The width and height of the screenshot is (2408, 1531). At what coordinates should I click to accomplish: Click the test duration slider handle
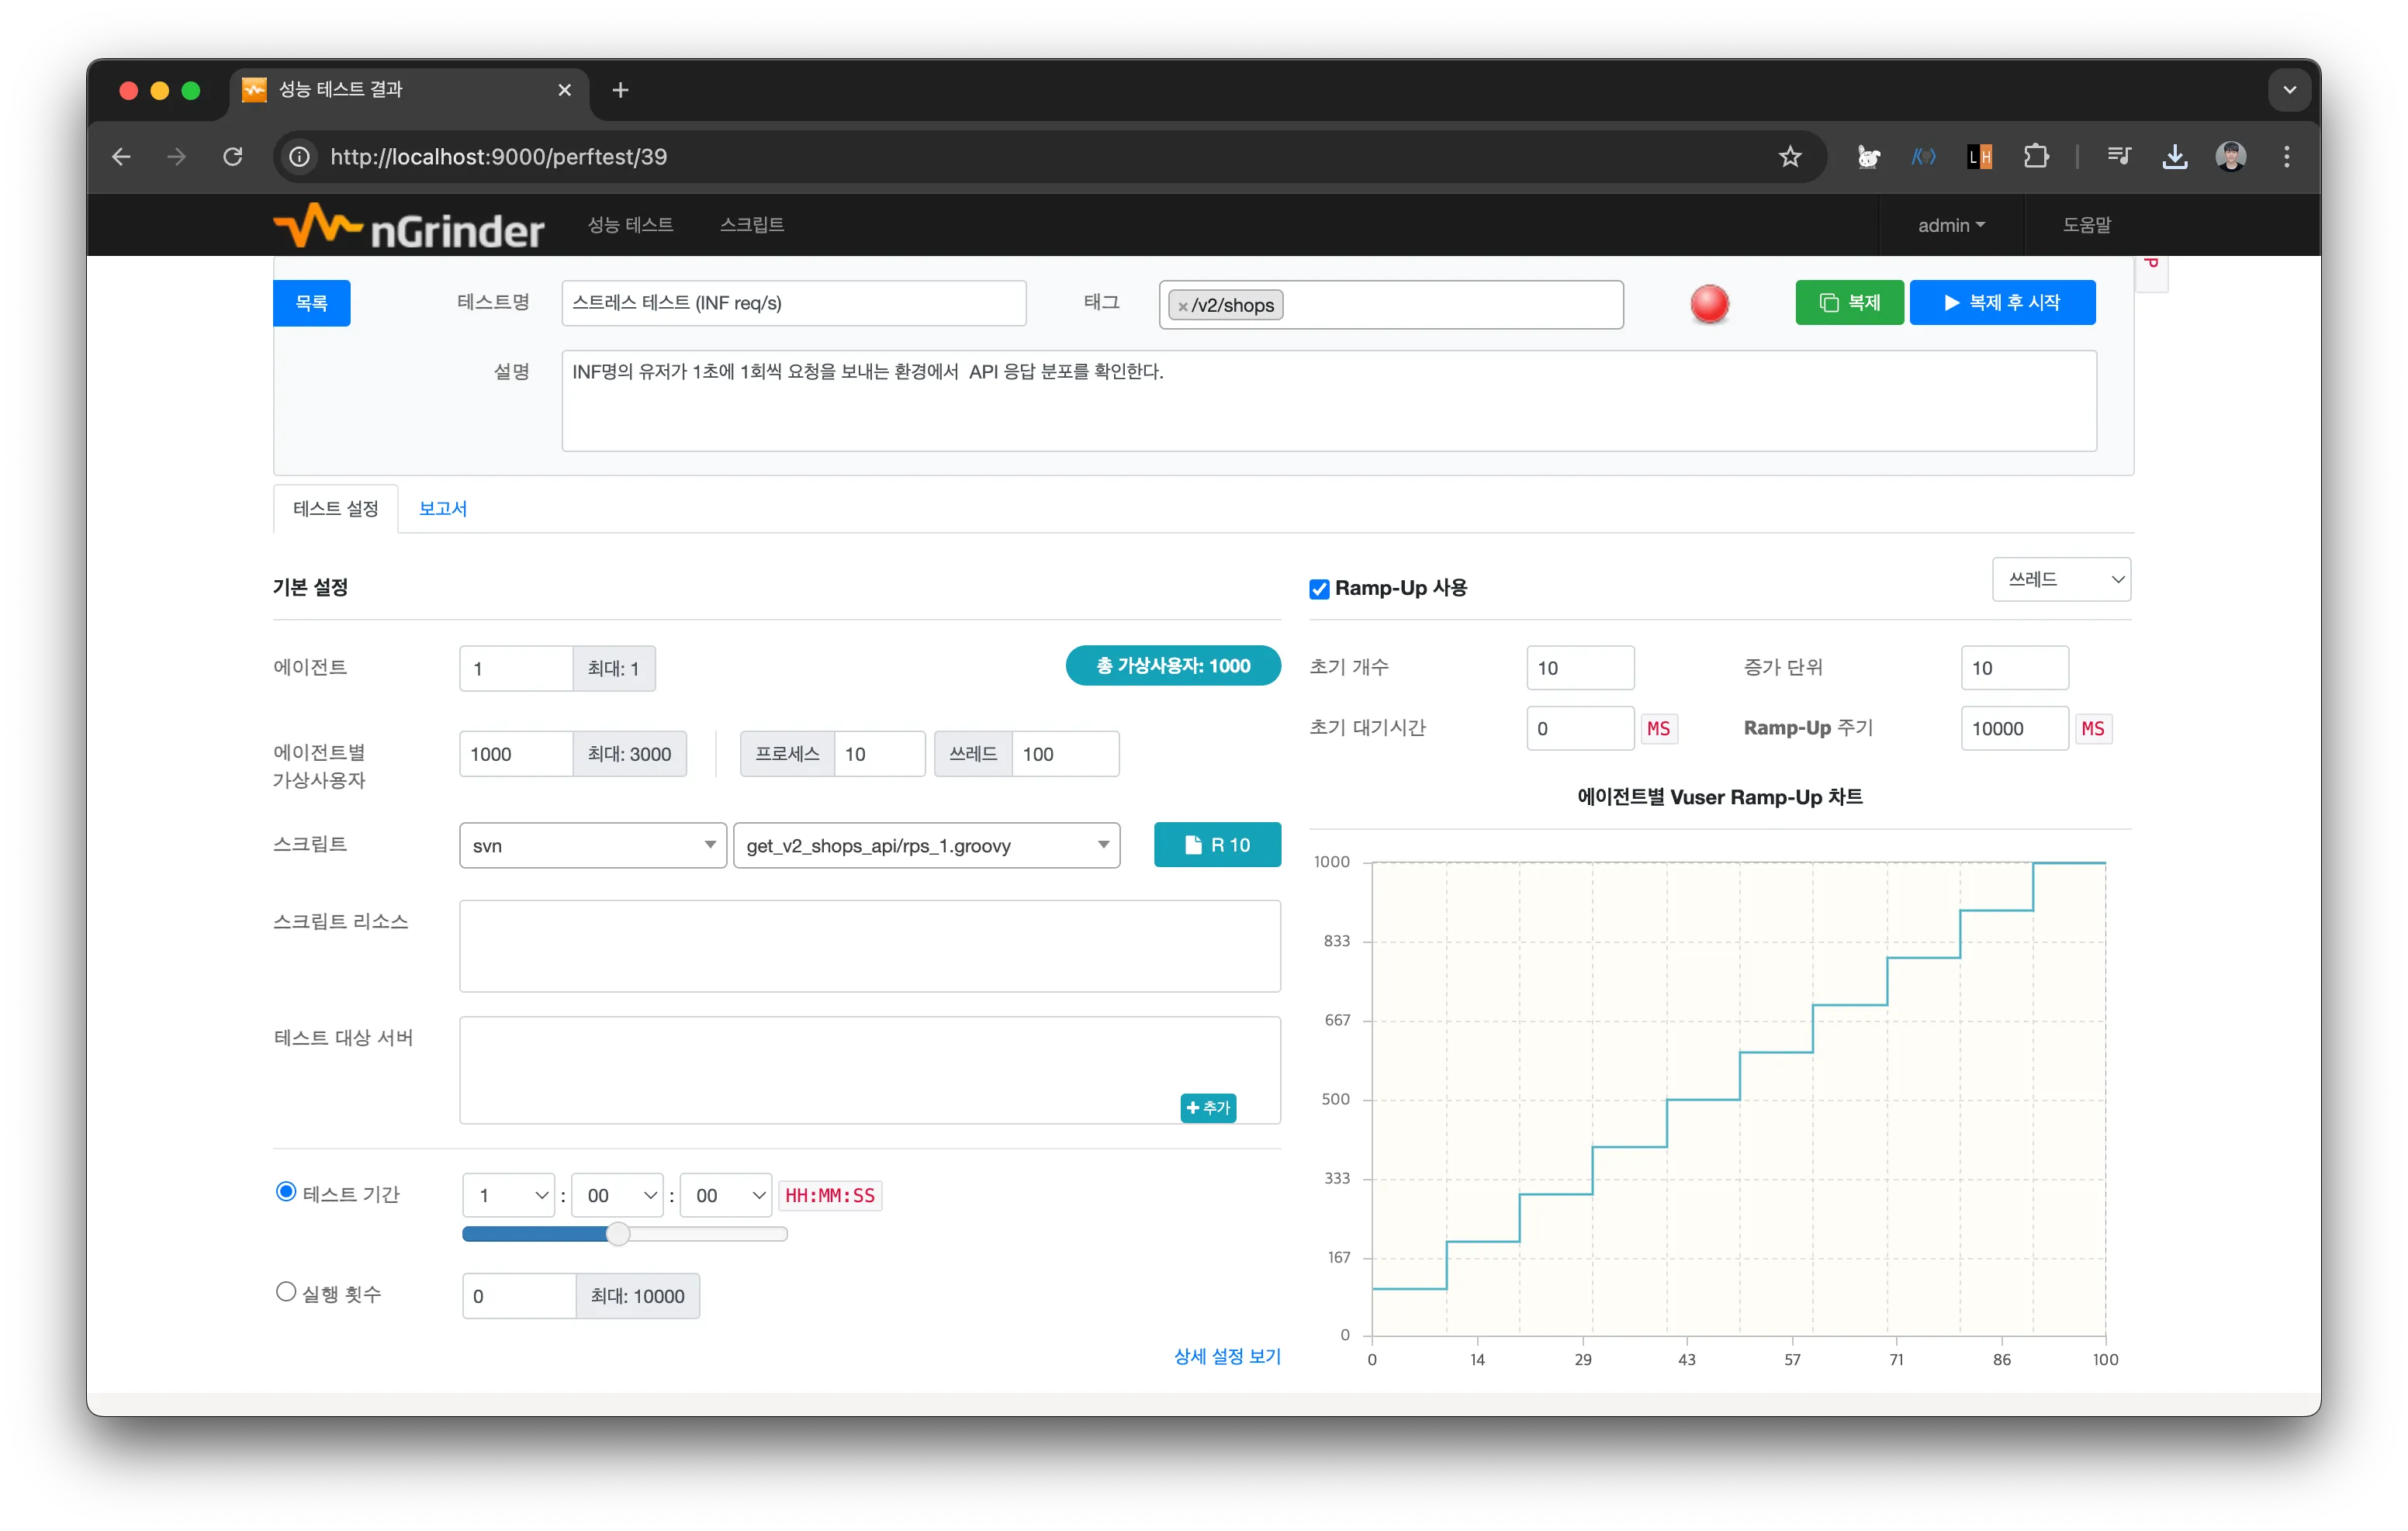[618, 1235]
